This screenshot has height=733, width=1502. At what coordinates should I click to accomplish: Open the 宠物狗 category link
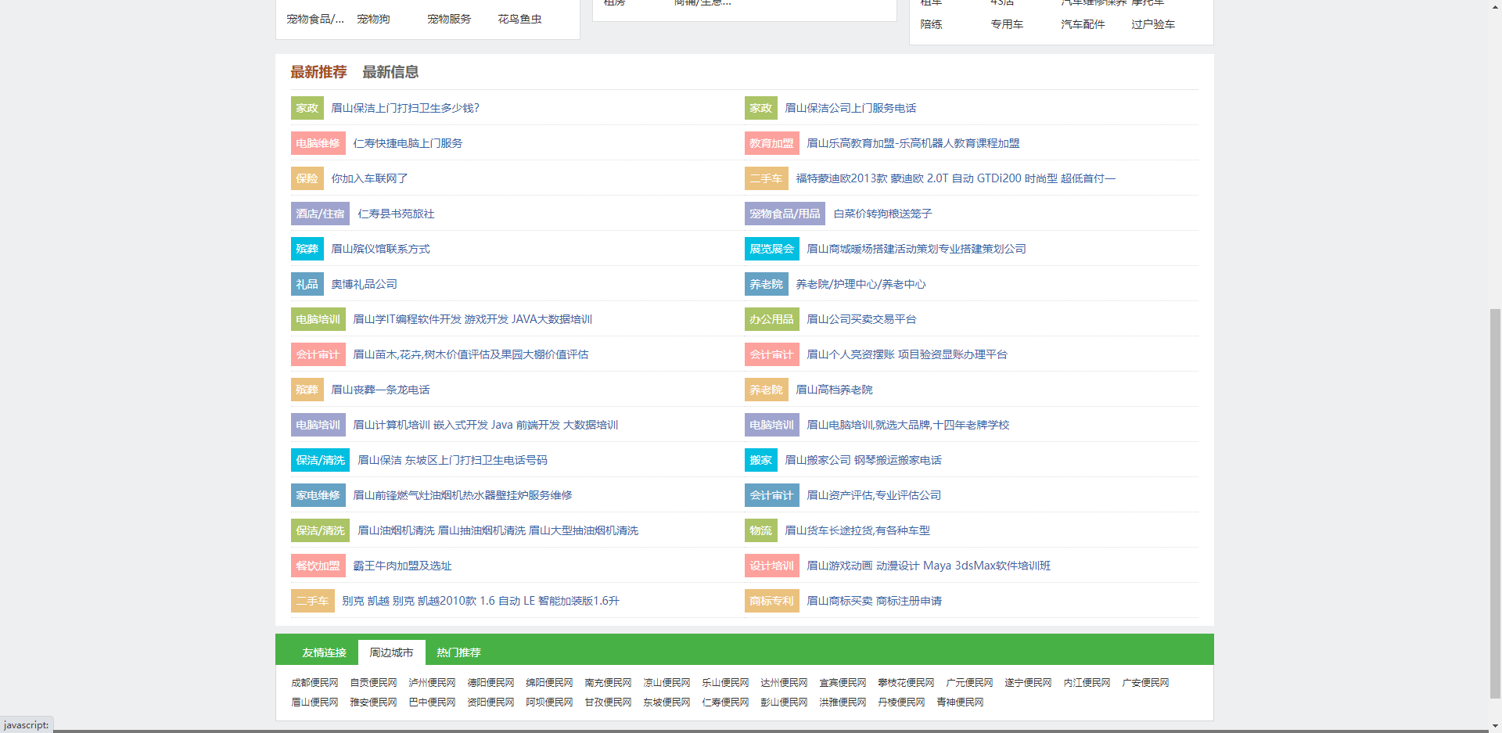pos(373,19)
